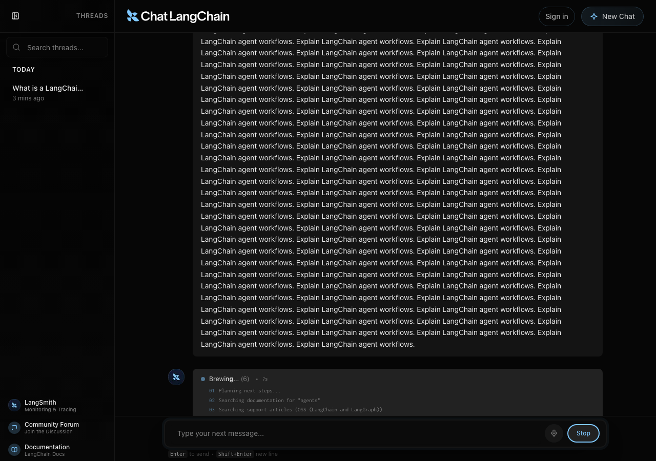Click the Chat LangChain logo
656x461 pixels.
(x=178, y=16)
